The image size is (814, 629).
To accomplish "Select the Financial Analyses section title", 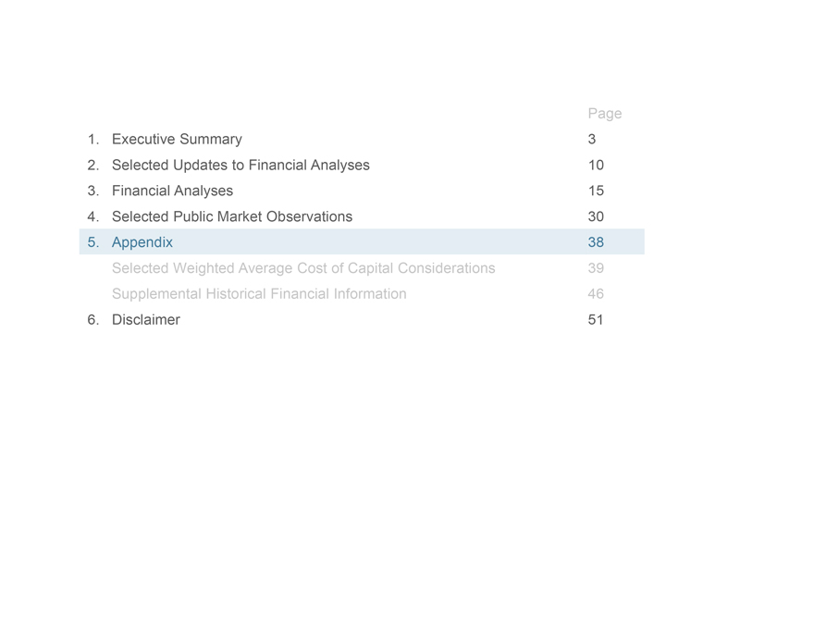I will [x=172, y=191].
